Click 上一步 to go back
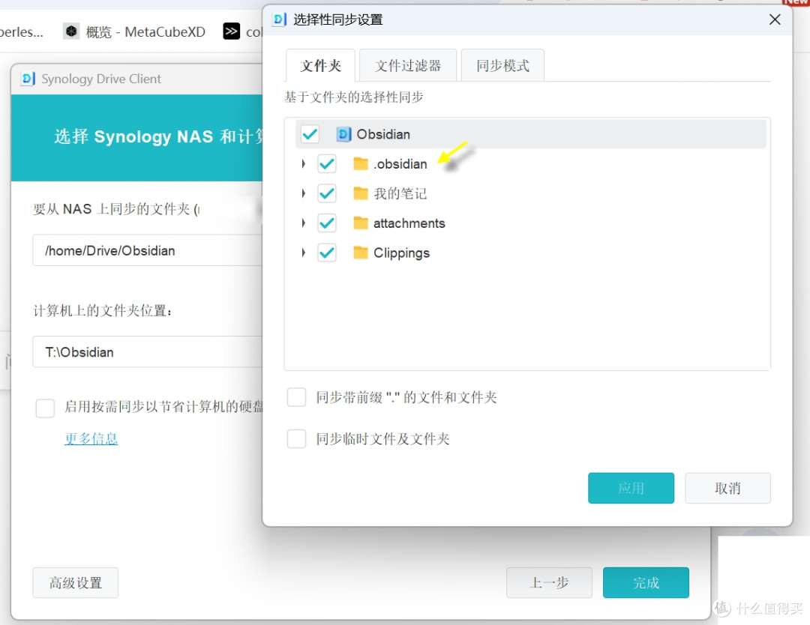 click(x=549, y=583)
